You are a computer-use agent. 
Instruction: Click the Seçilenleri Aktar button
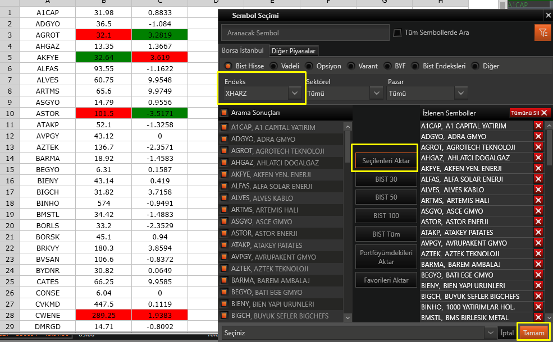click(386, 161)
